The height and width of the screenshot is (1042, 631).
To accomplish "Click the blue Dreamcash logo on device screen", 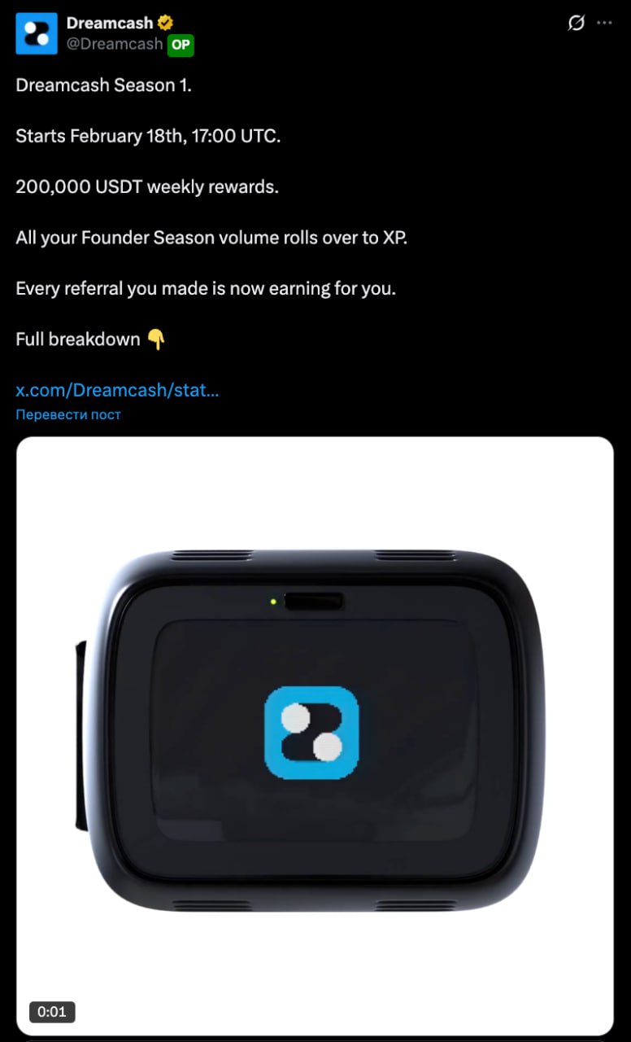I will [x=311, y=733].
